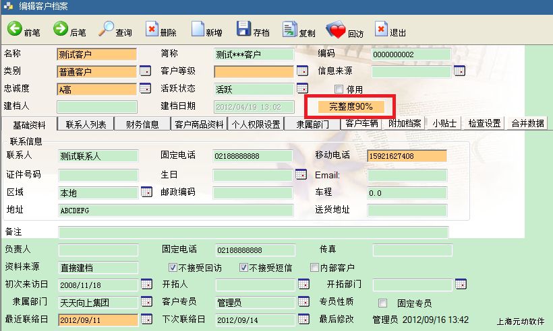The width and height of the screenshot is (553, 331).
Task: Click the 车程 field 0.0
Action: (x=407, y=193)
